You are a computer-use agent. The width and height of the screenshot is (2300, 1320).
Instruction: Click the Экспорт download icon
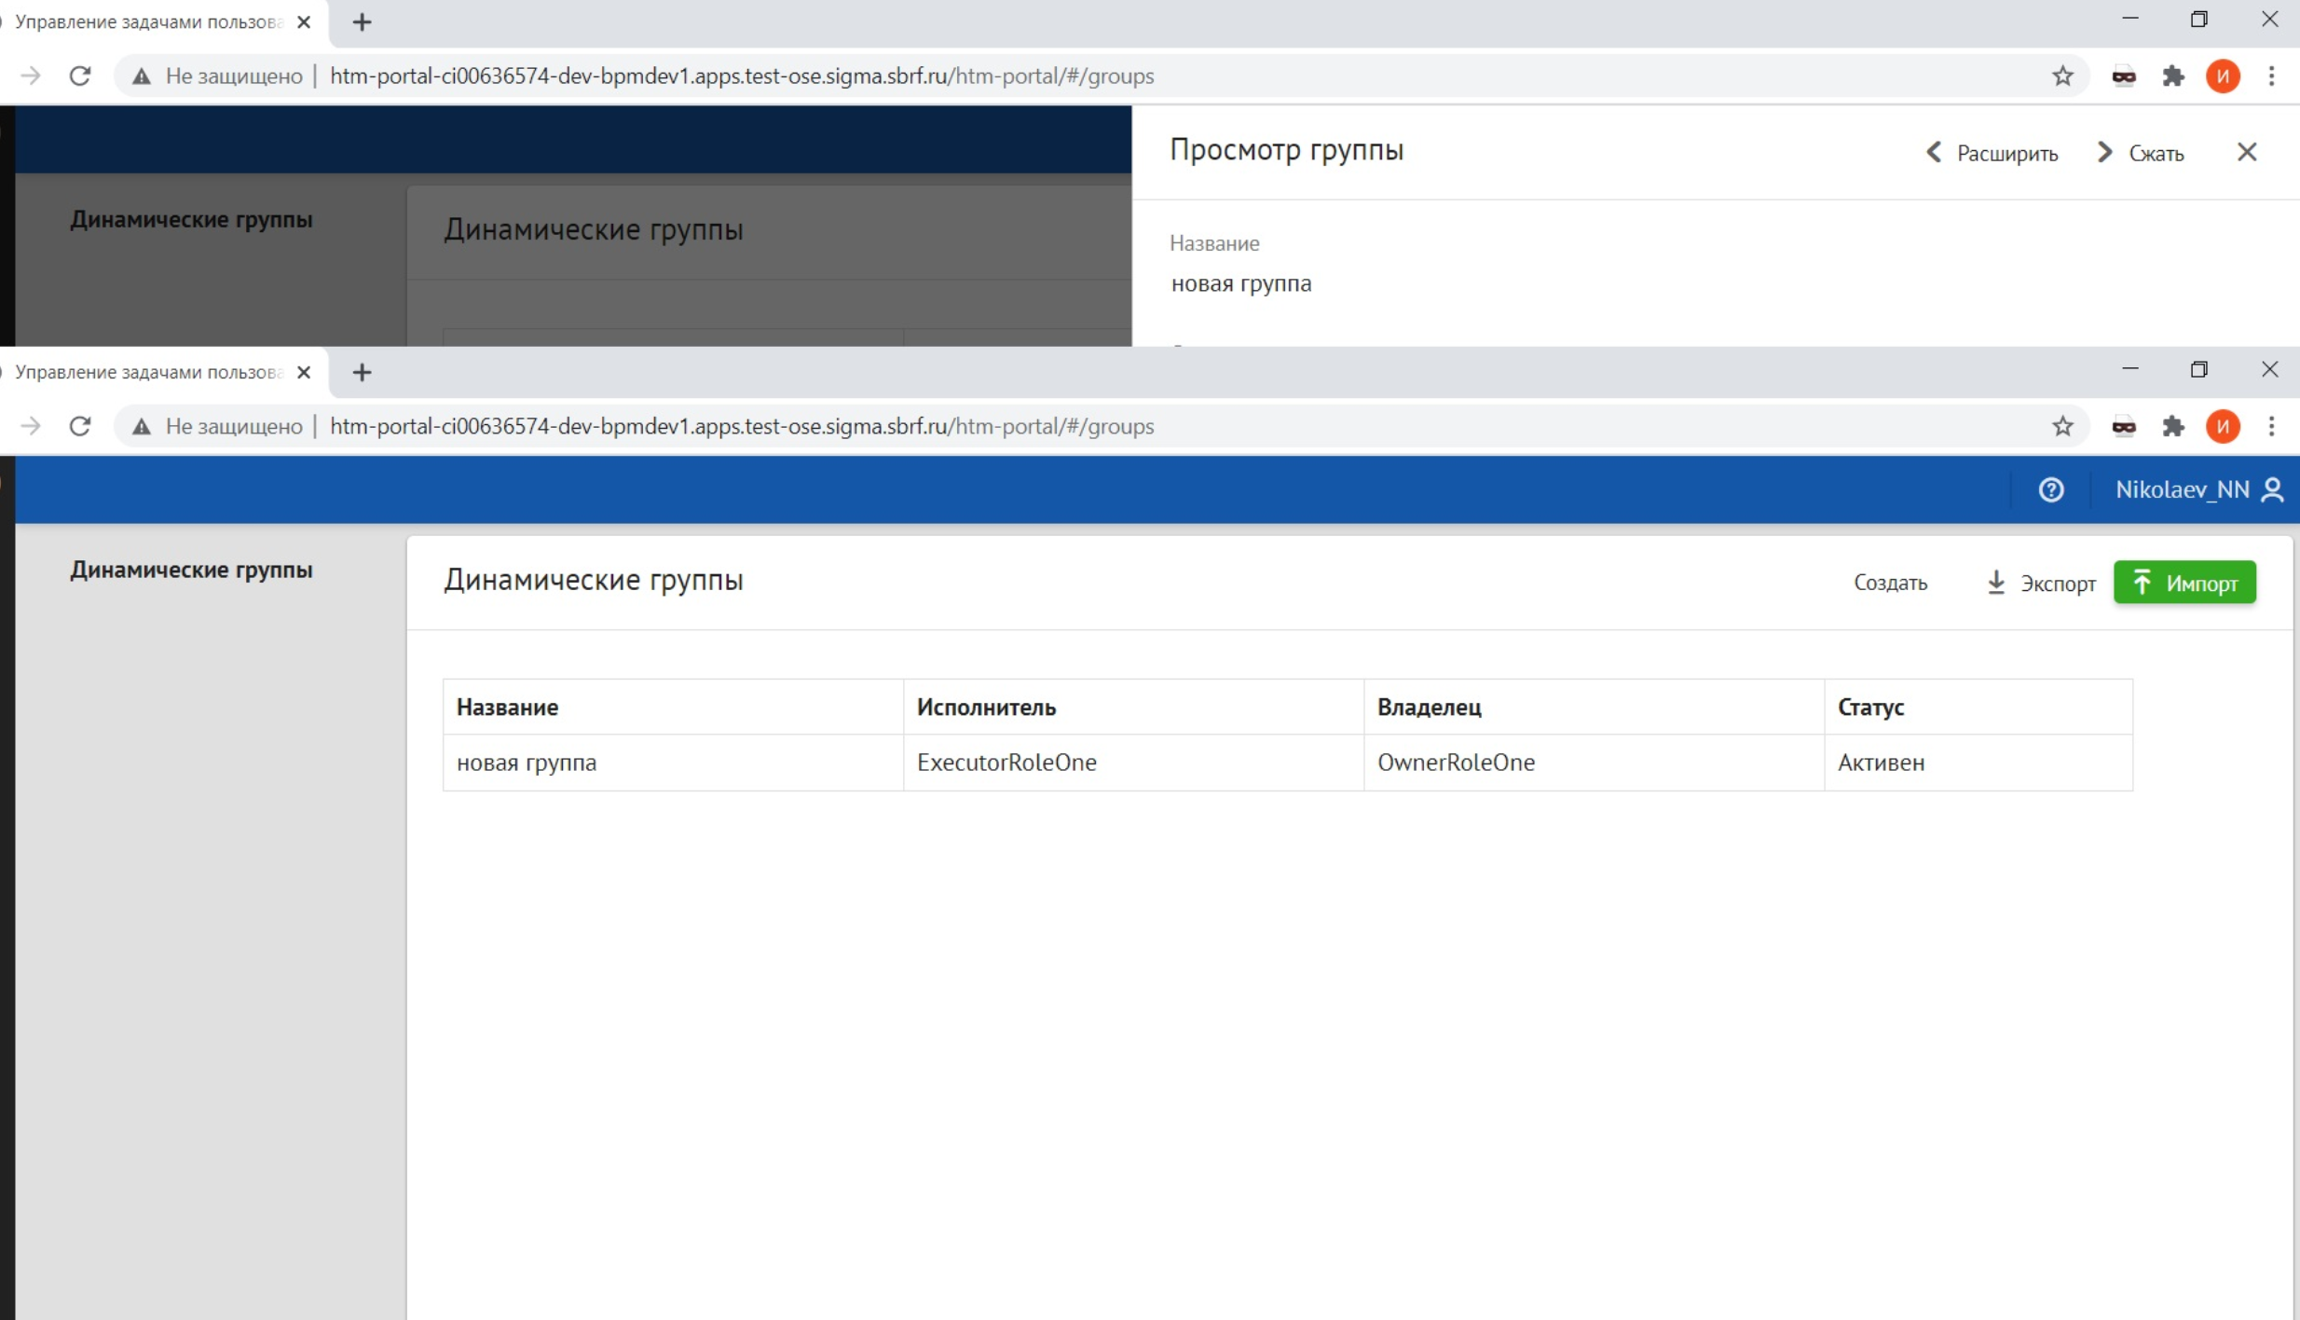(1995, 582)
